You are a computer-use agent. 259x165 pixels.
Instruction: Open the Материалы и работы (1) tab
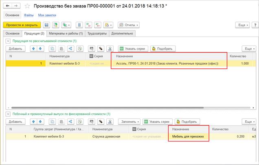[66, 33]
